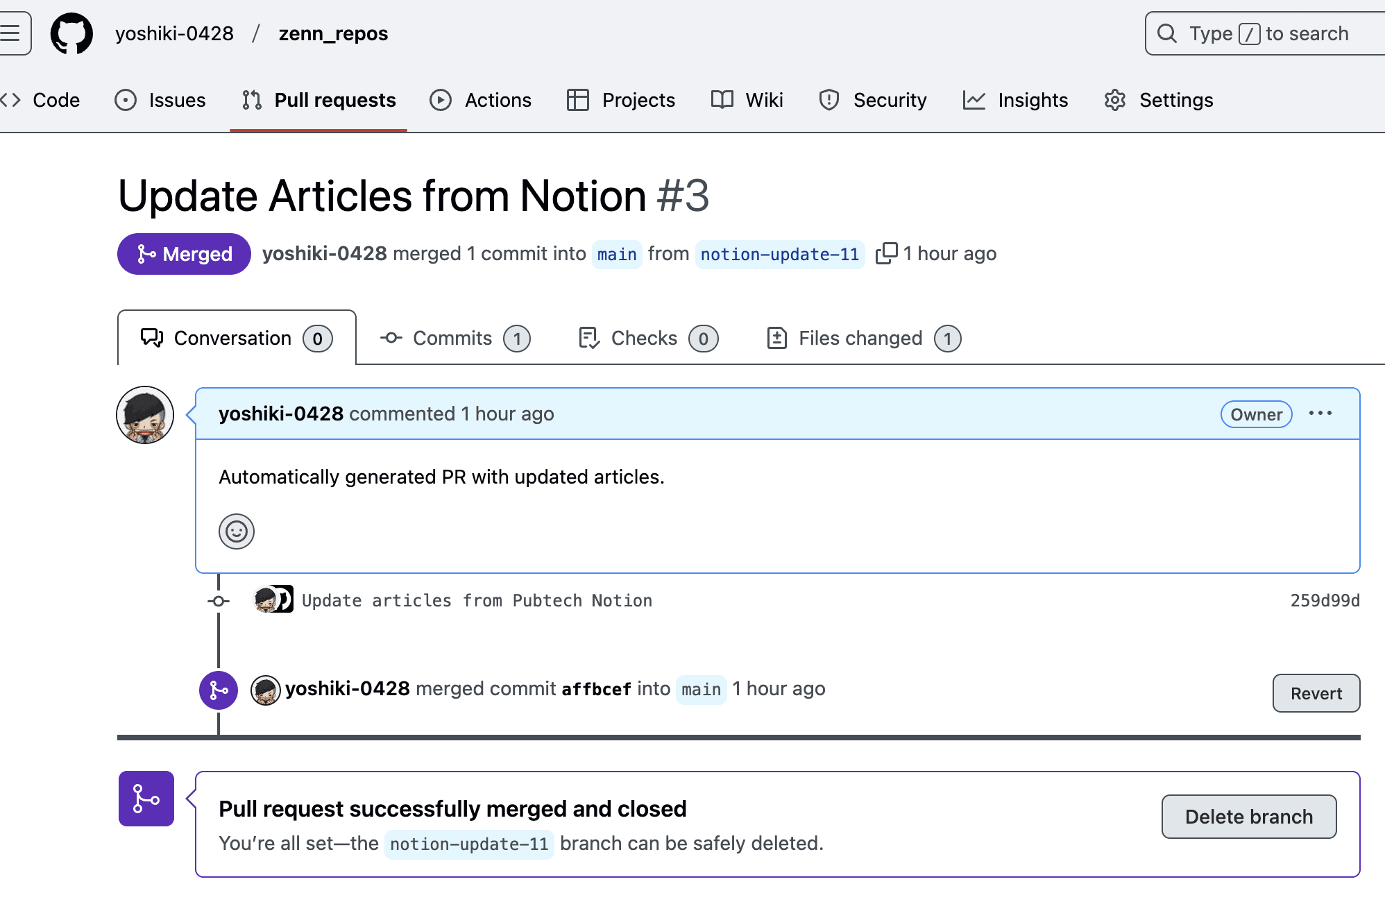The height and width of the screenshot is (902, 1385).
Task: Open the repository Settings gear
Action: (1114, 100)
